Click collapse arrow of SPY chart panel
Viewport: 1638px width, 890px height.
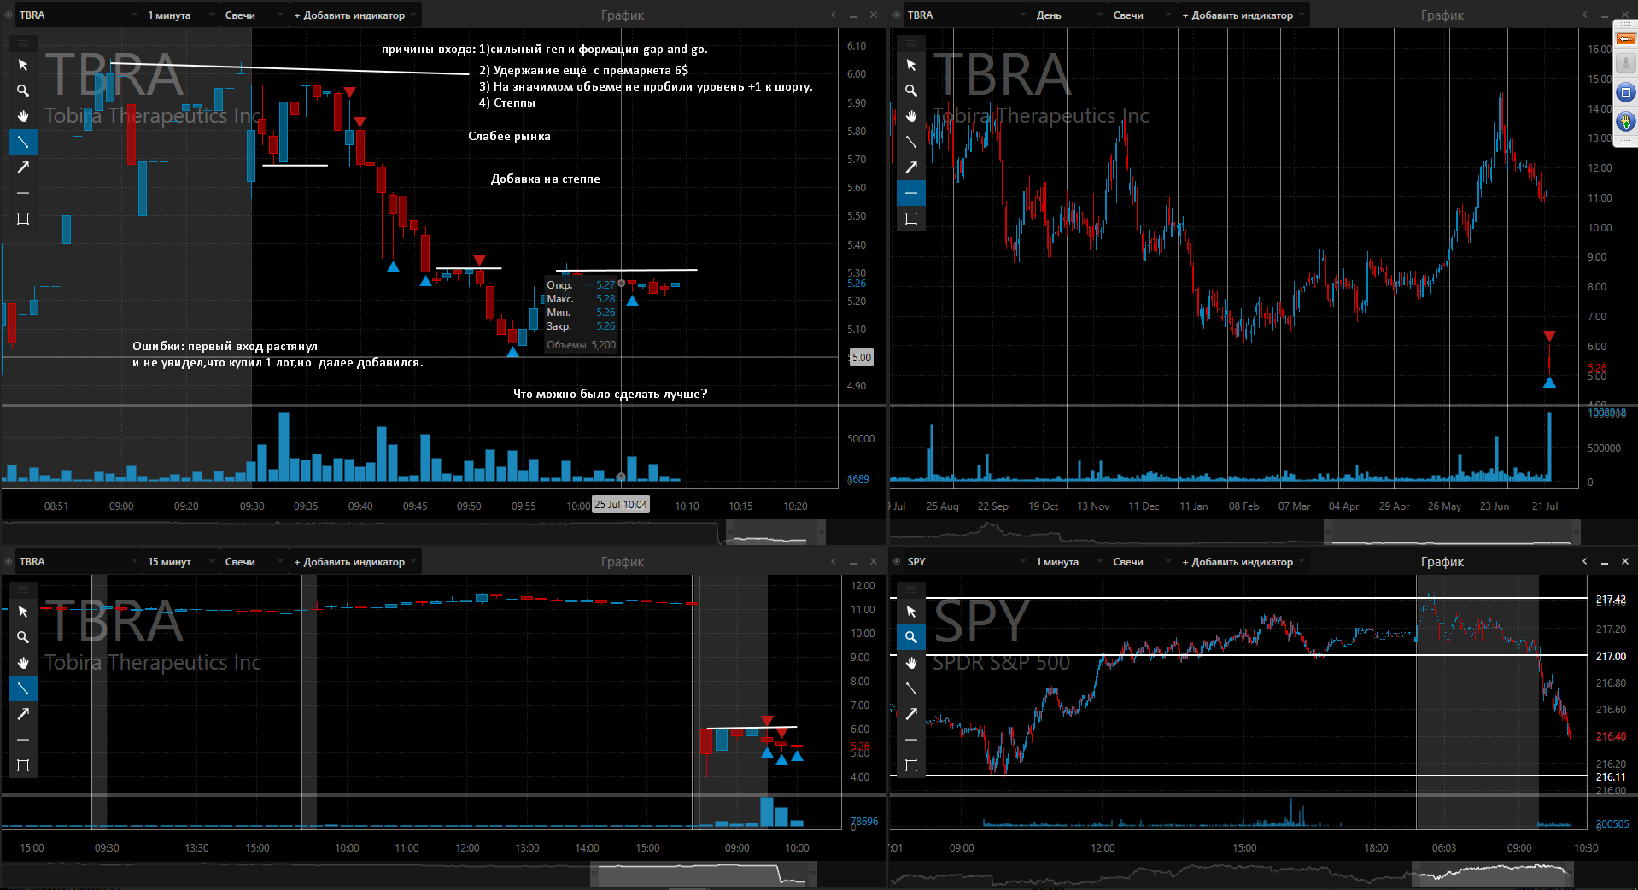tap(1584, 561)
